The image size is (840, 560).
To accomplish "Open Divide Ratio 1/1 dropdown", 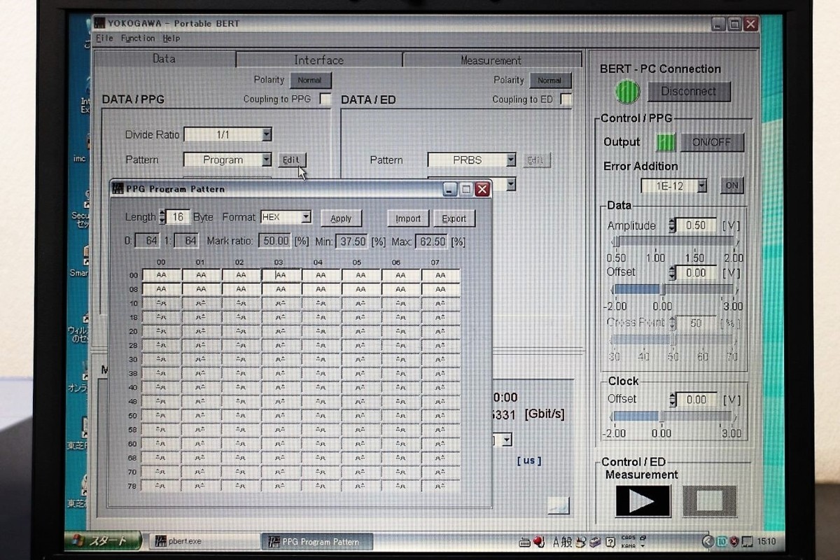I will (266, 134).
